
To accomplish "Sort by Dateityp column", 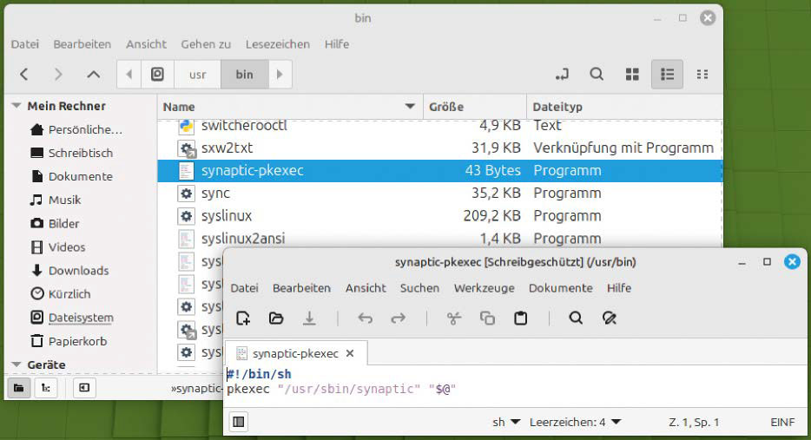I will 625,107.
